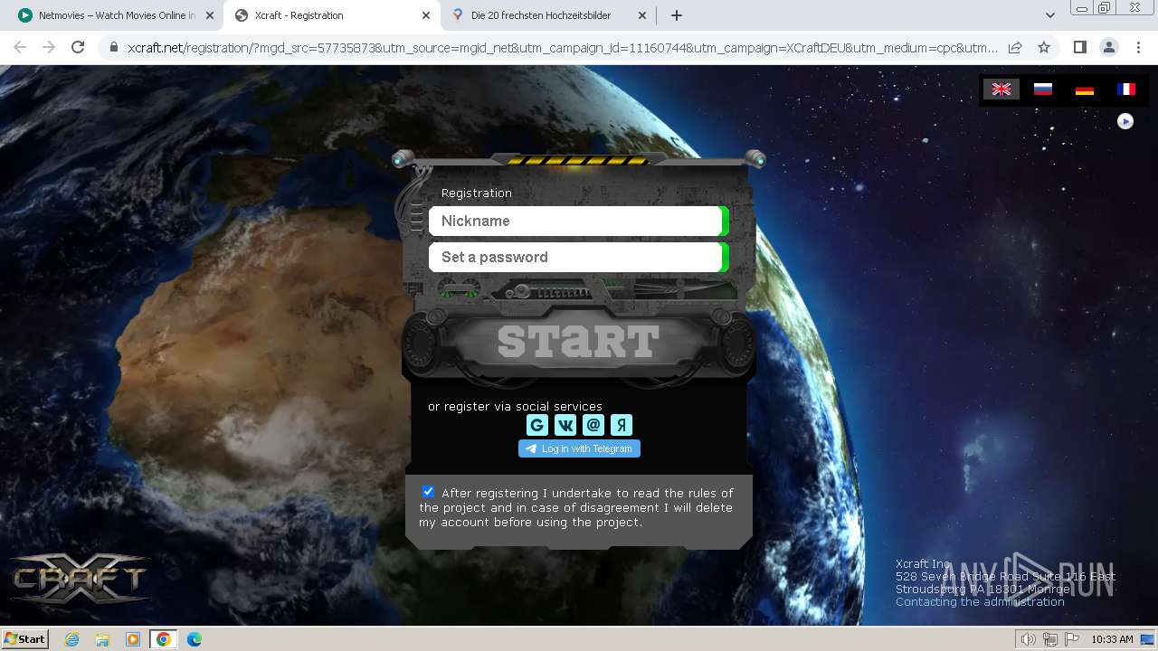Image resolution: width=1158 pixels, height=651 pixels.
Task: Click the volume tray icon
Action: pos(1029,639)
